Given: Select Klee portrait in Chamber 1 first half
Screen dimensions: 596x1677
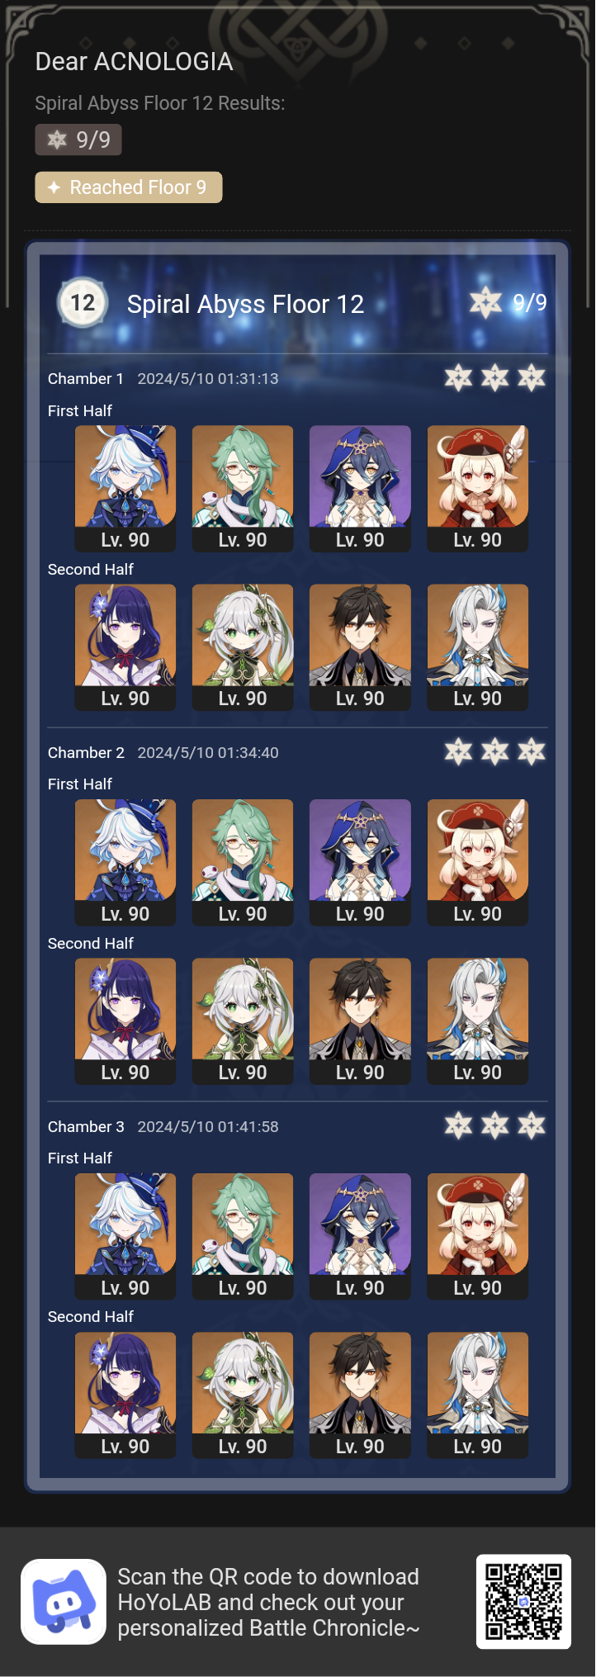Looking at the screenshot, I should click(x=477, y=488).
